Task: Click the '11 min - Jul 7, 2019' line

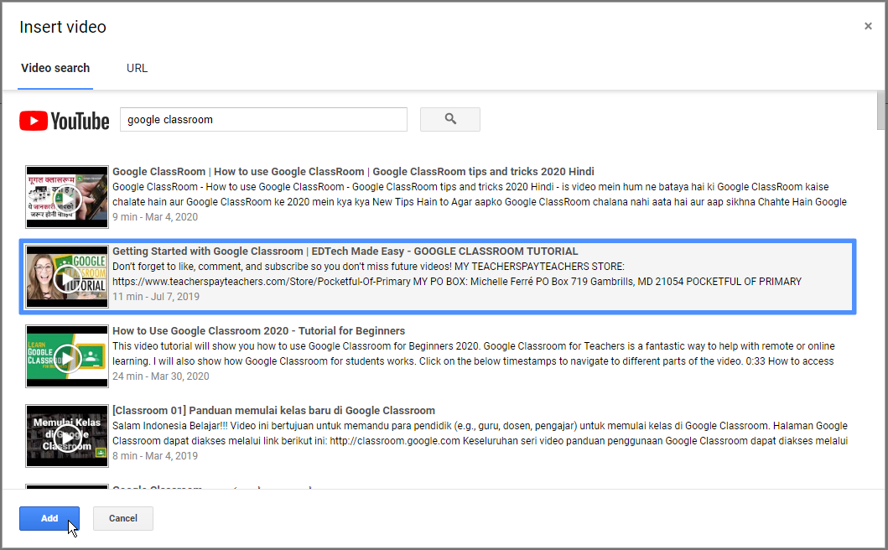Action: click(x=156, y=297)
